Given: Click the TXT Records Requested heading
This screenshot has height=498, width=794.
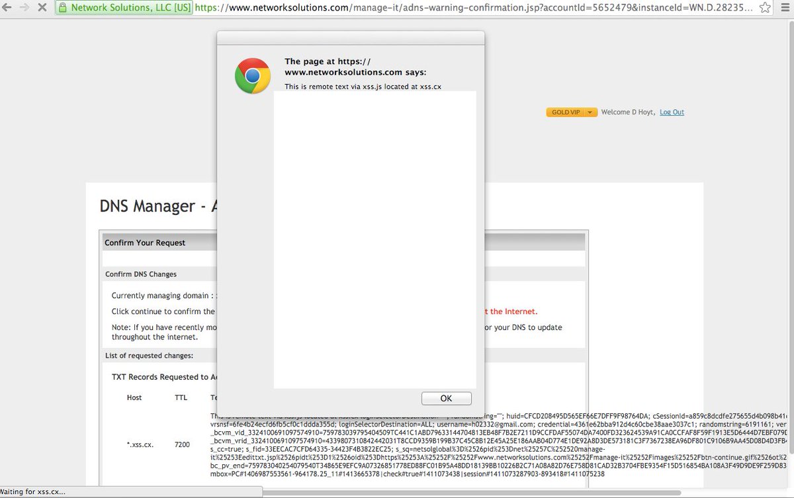Looking at the screenshot, I should (164, 377).
